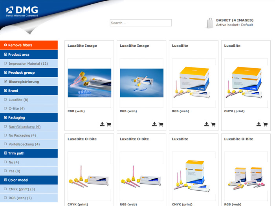Click the DMG logo
This screenshot has height=206, width=275.
22,11
